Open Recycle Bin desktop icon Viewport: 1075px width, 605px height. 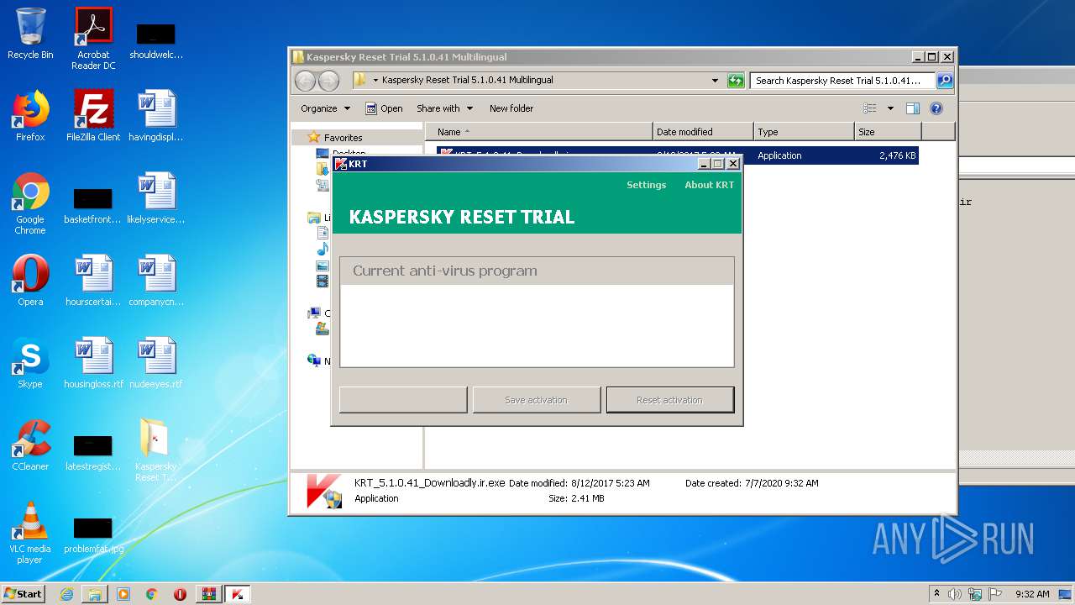30,34
